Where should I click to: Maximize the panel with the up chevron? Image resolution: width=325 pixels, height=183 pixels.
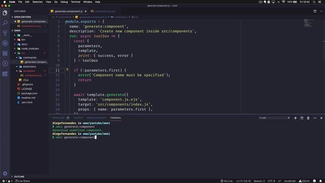[315, 118]
